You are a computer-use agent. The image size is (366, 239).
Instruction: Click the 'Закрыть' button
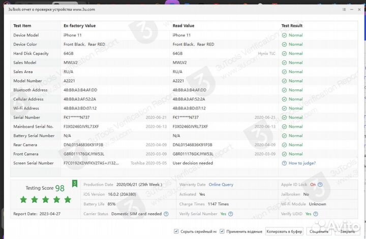click(x=347, y=231)
